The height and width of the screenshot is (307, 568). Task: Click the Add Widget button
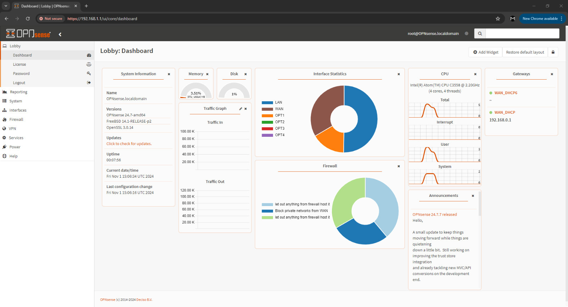[x=485, y=52]
